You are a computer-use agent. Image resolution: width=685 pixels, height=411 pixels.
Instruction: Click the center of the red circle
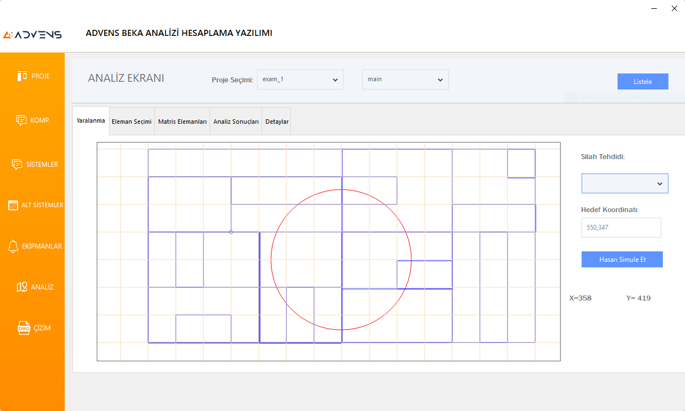pos(341,260)
